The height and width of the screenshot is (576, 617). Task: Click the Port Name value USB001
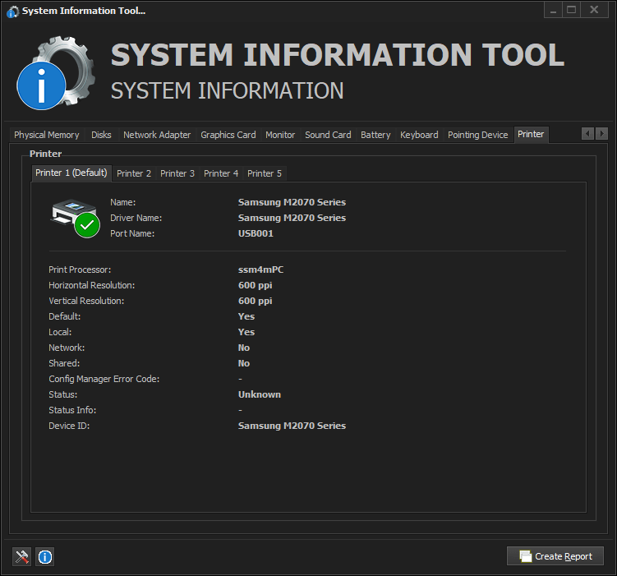click(x=256, y=233)
